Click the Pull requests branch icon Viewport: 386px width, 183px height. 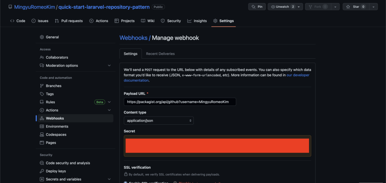[57, 21]
